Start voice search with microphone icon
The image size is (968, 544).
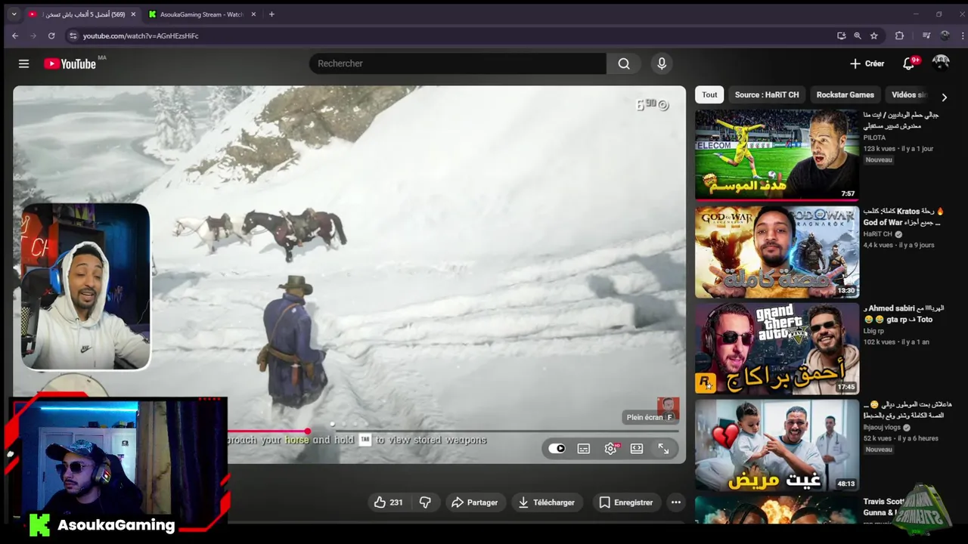tap(662, 63)
